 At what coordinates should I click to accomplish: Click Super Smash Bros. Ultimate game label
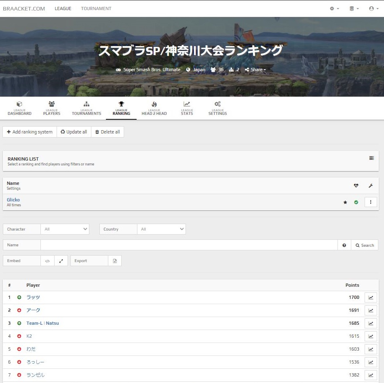pyautogui.click(x=148, y=70)
